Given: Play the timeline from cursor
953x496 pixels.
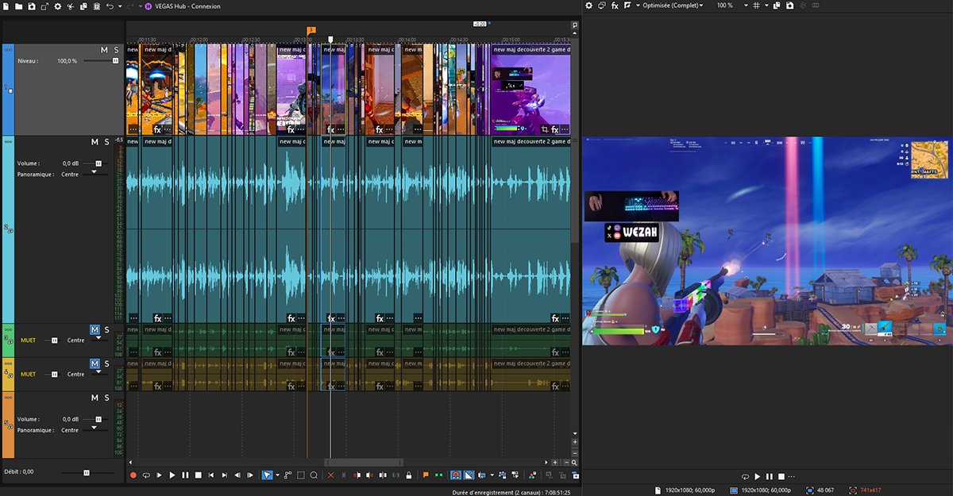Looking at the screenshot, I should click(172, 475).
